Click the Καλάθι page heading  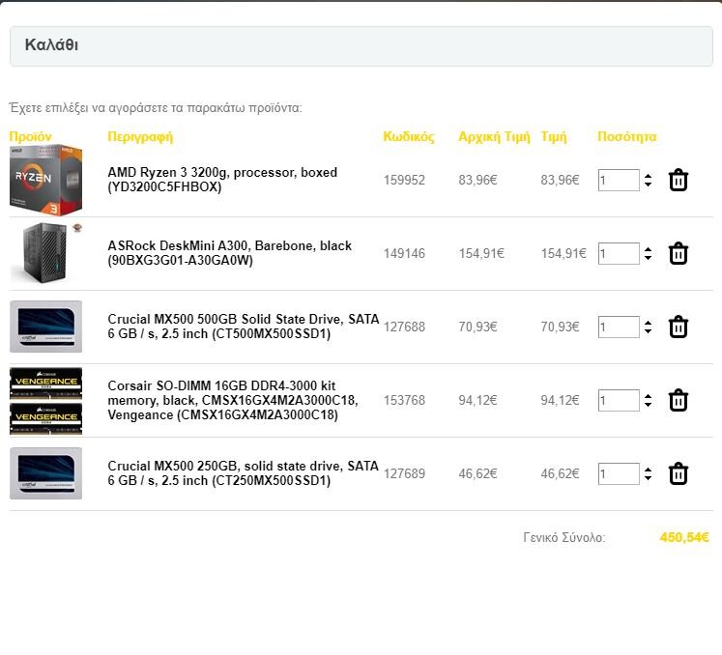[51, 45]
